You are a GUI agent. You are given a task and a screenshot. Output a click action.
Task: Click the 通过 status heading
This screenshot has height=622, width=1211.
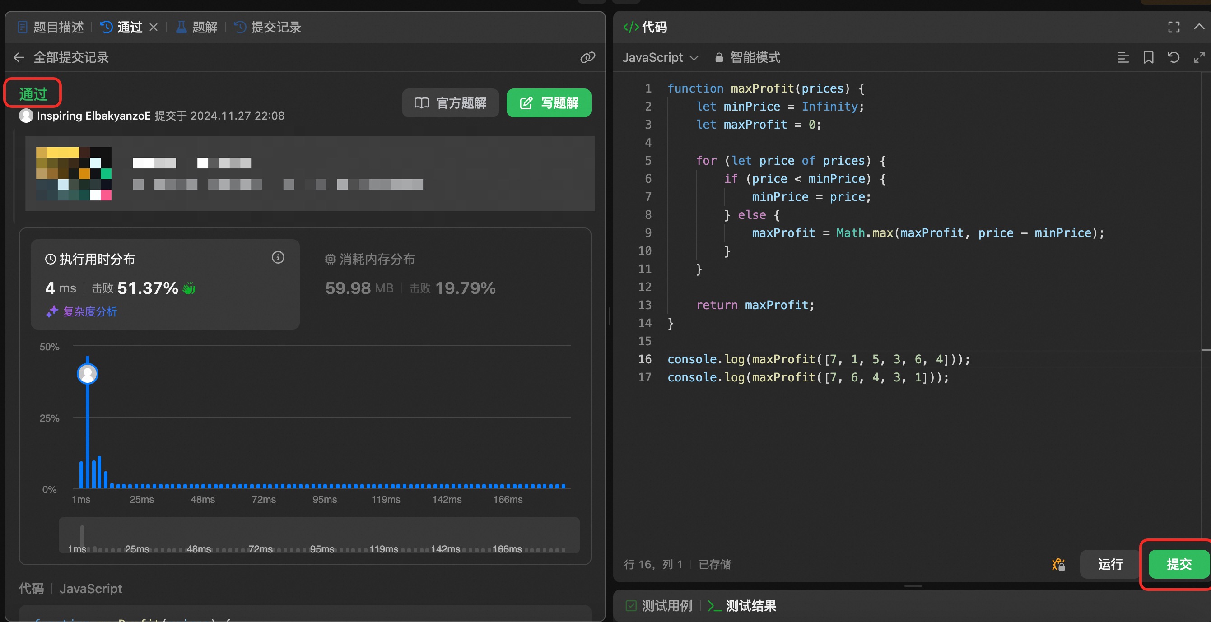33,94
